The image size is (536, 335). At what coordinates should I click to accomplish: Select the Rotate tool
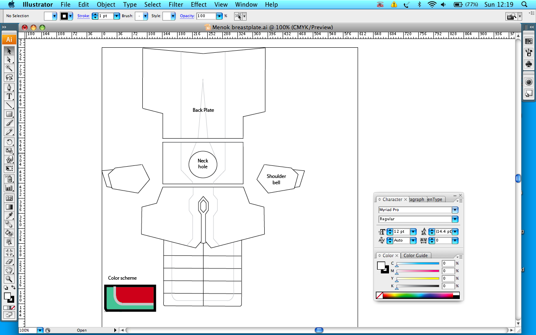point(9,142)
